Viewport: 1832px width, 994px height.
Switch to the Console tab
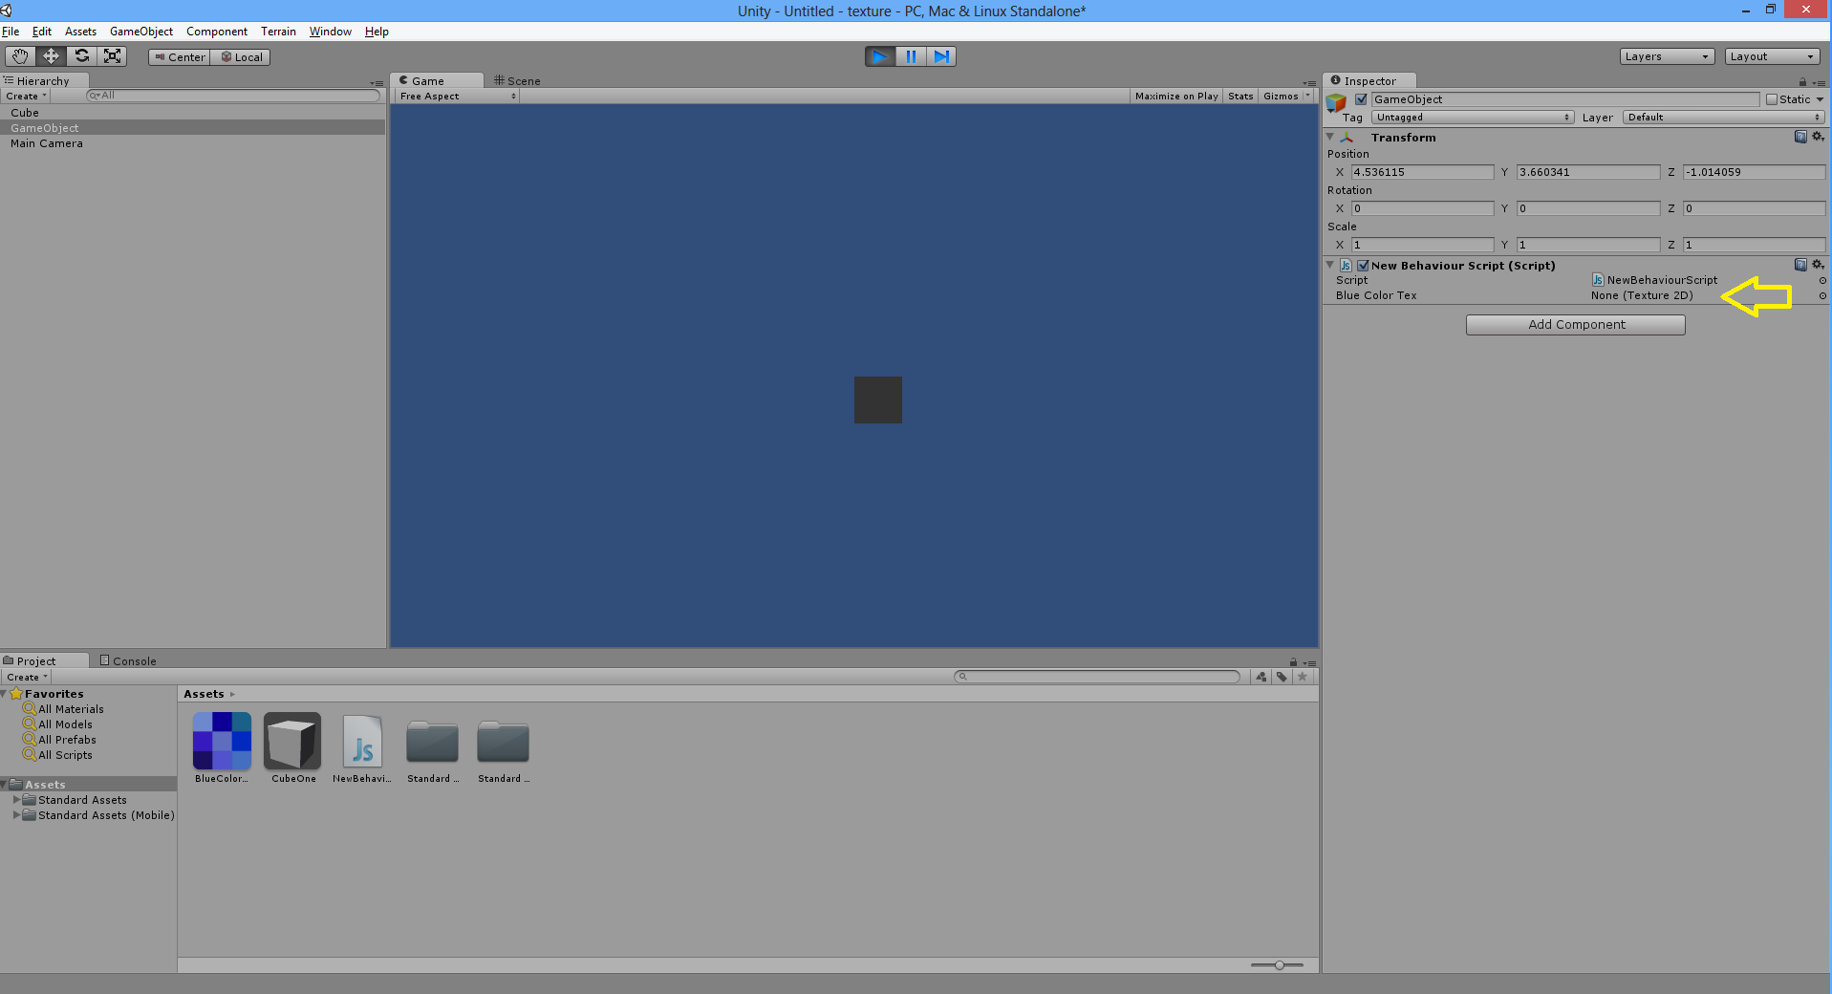coord(128,661)
